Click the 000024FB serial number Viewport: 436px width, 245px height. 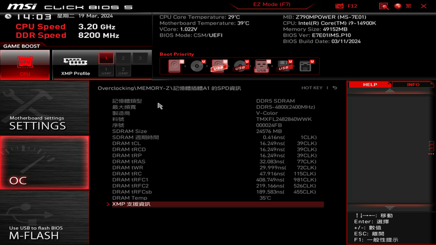(x=269, y=126)
